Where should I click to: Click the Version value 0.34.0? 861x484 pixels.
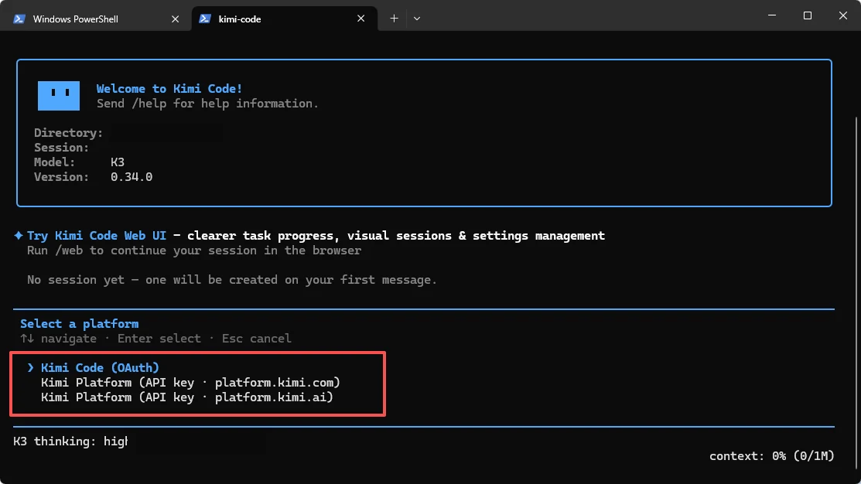pyautogui.click(x=132, y=177)
